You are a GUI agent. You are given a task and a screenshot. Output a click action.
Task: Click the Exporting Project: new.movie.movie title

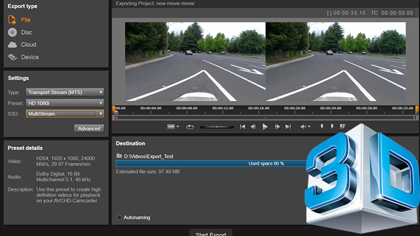point(155,3)
